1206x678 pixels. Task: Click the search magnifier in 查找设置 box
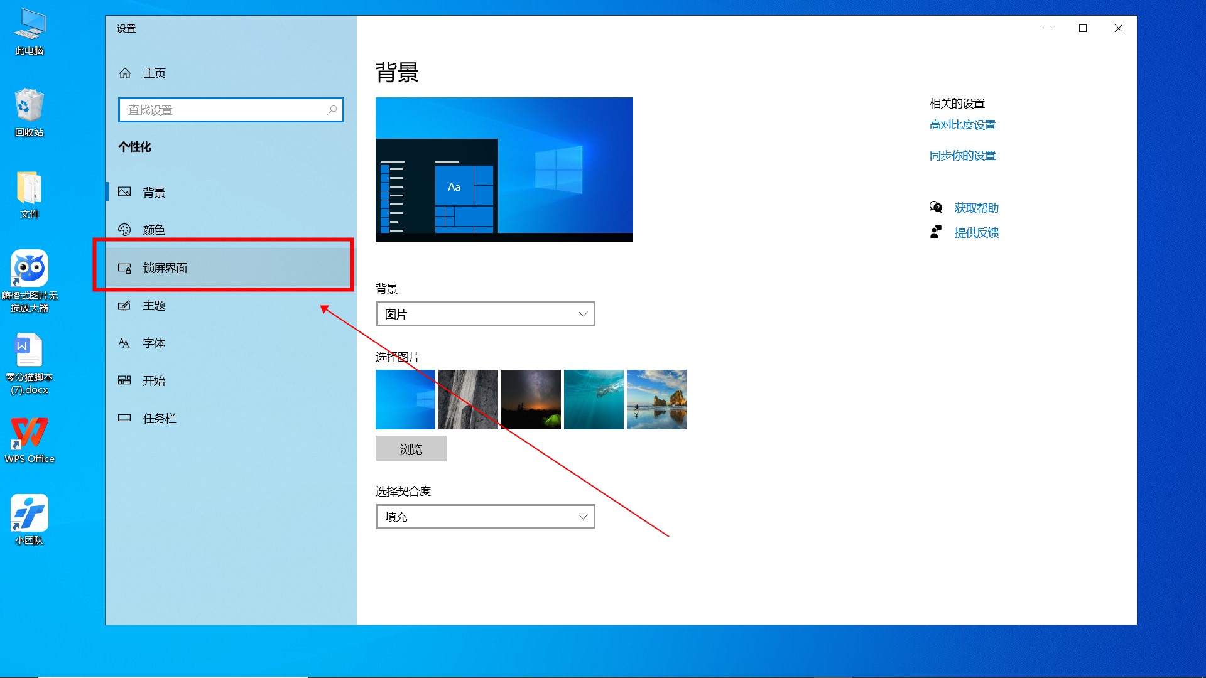click(x=332, y=110)
